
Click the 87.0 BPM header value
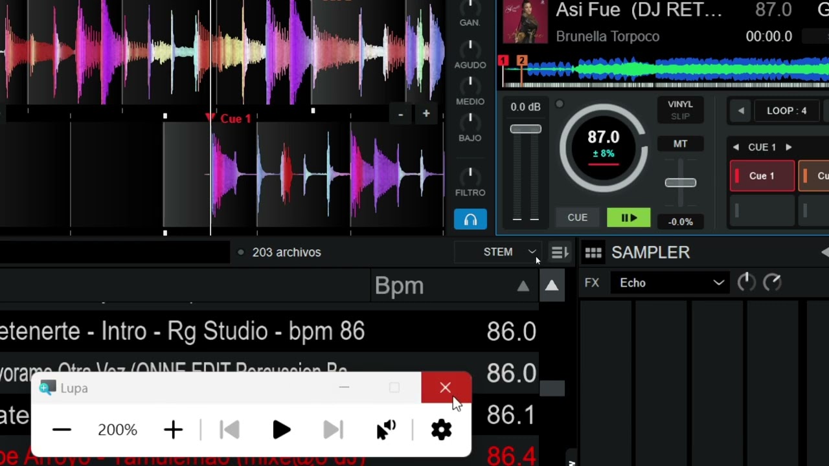pos(773,10)
